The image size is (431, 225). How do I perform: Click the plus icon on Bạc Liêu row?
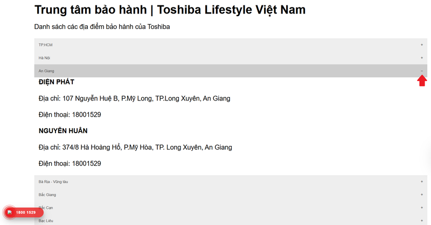[x=422, y=221]
